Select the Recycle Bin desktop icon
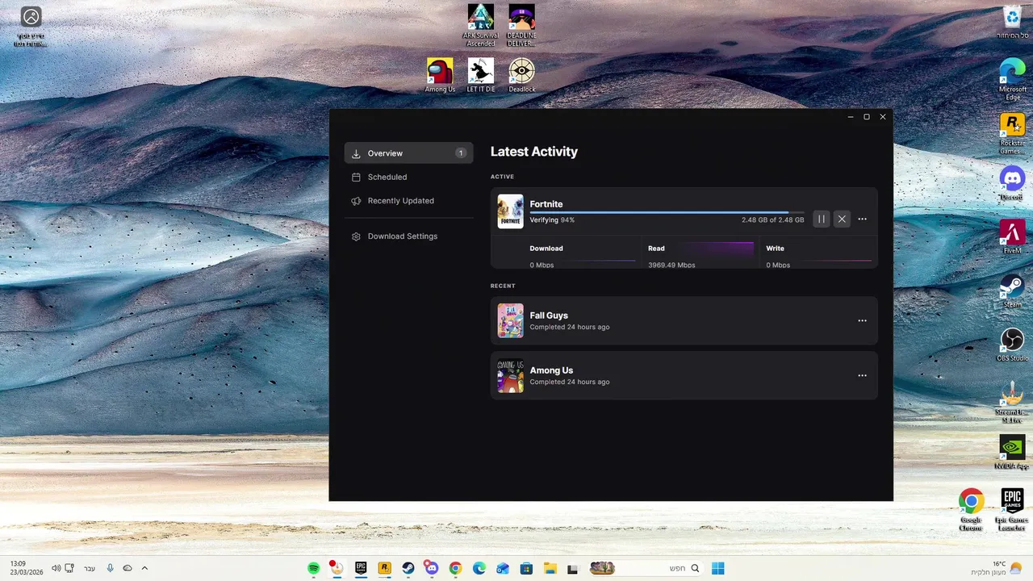Viewport: 1033px width, 581px height. (1012, 22)
